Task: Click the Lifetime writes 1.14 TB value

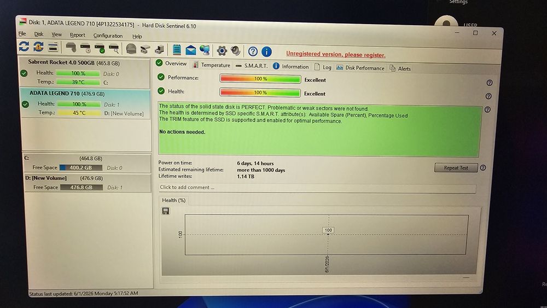Action: click(246, 177)
